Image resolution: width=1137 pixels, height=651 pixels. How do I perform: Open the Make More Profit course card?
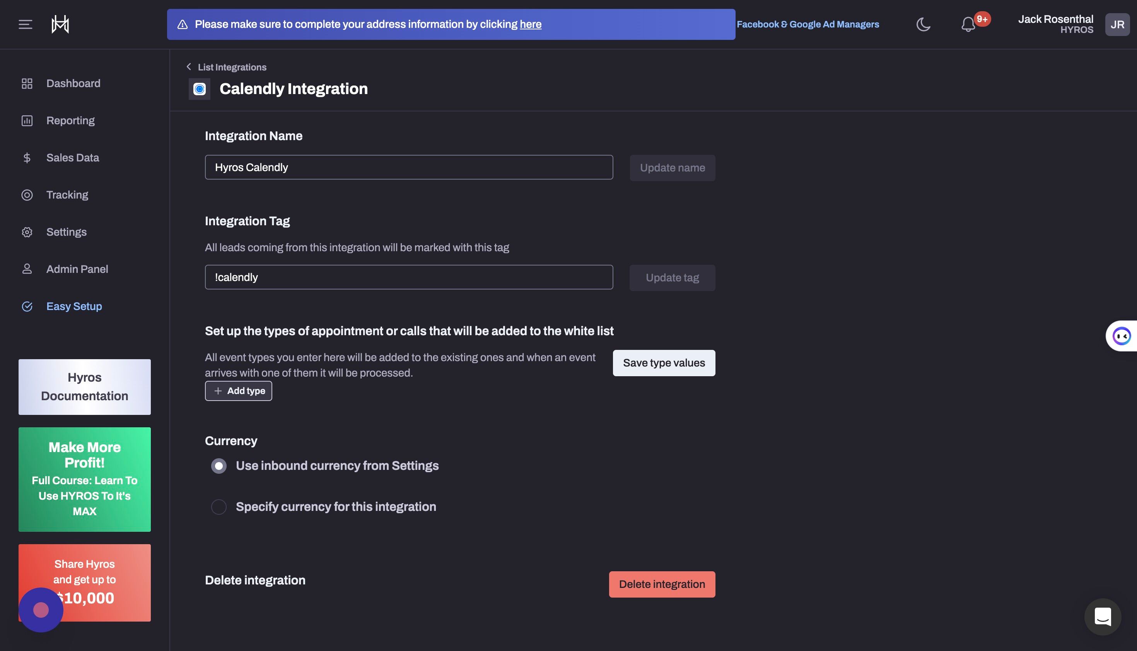point(84,480)
